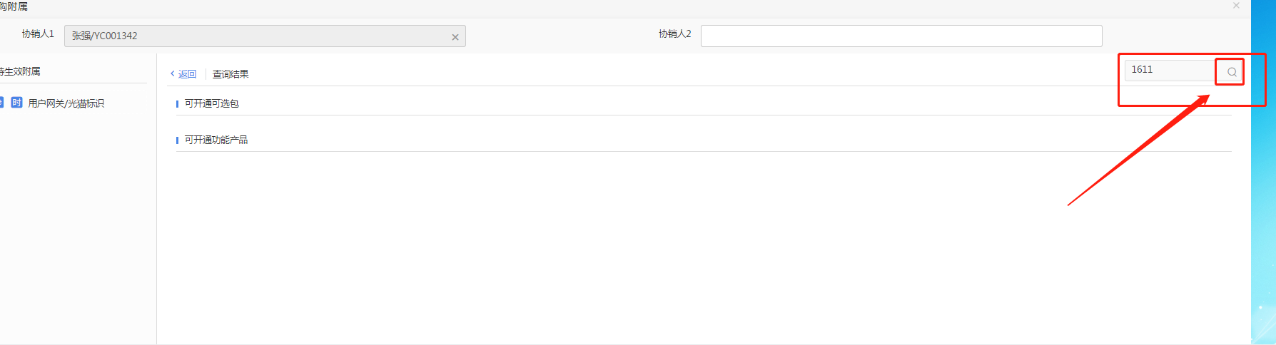Focus the search box containing 1611
This screenshot has width=1276, height=345.
(x=1170, y=70)
